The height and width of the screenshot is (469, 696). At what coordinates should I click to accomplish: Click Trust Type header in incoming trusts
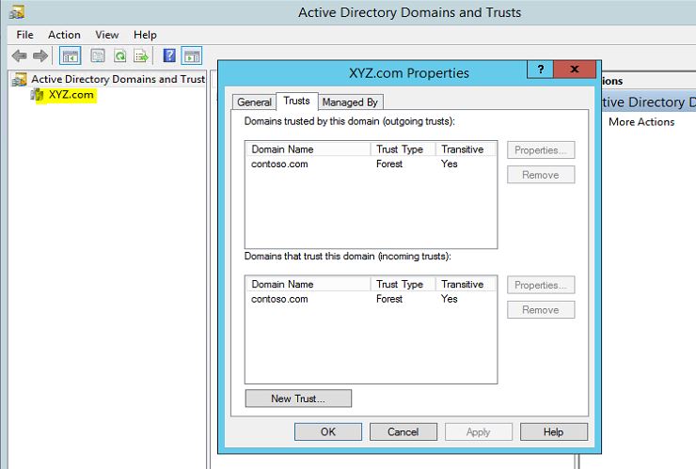(x=403, y=284)
